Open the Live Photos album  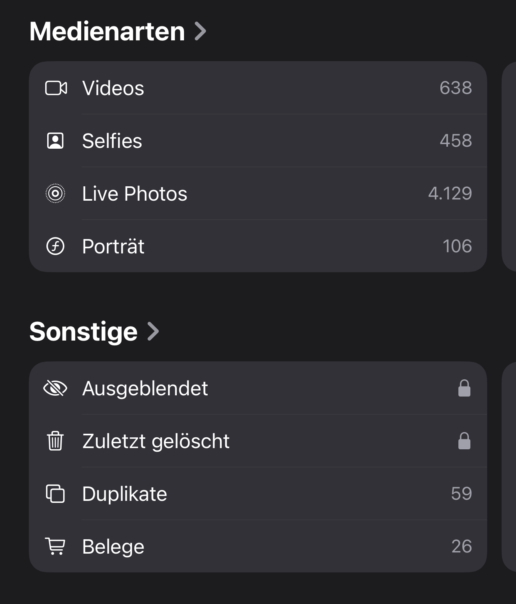(135, 193)
